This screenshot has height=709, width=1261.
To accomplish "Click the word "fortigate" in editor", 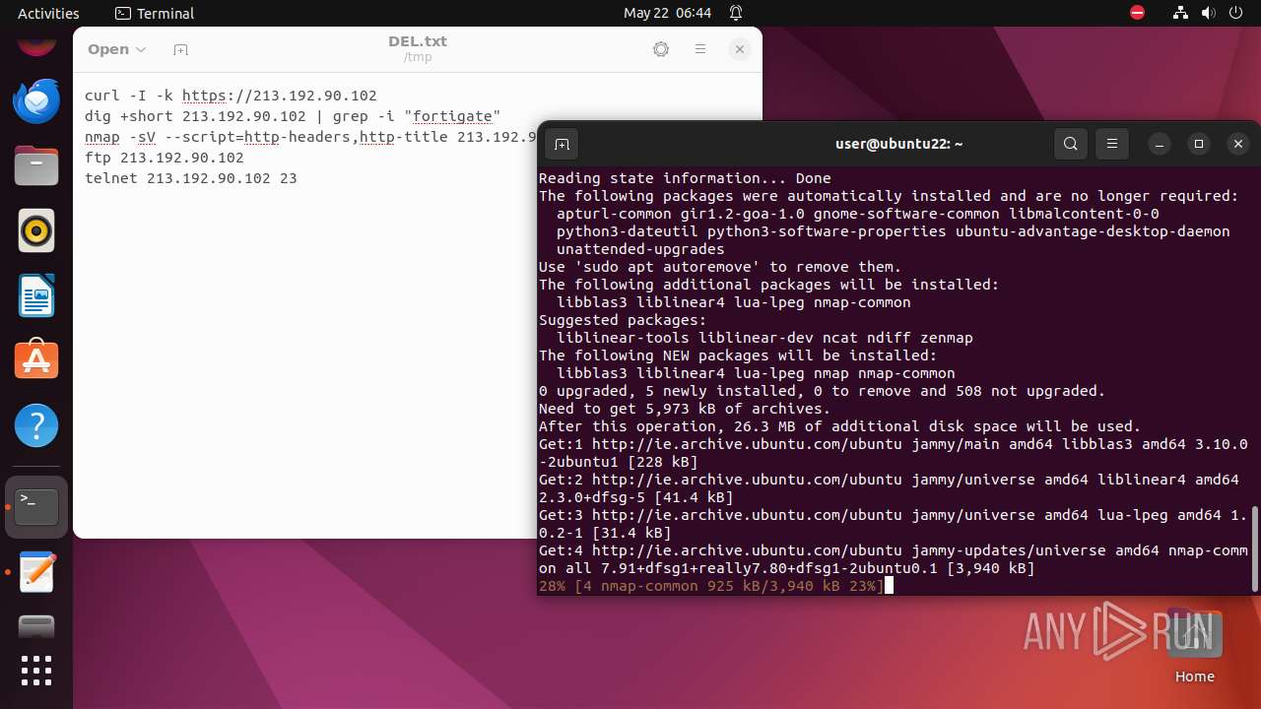I will (456, 116).
